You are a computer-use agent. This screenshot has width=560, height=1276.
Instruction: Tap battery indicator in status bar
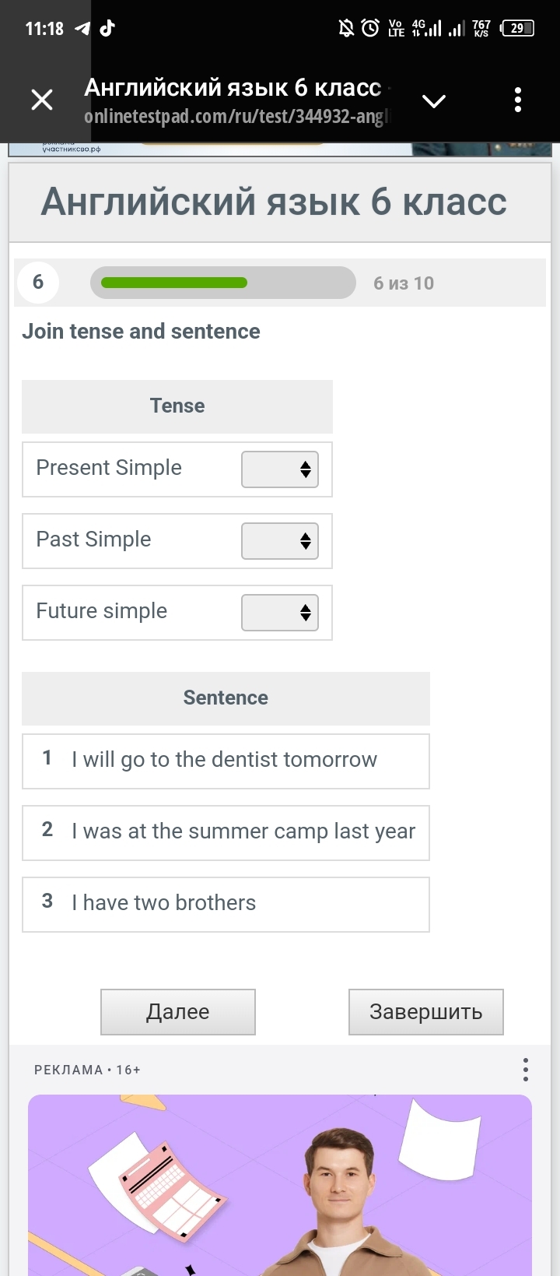click(x=518, y=28)
